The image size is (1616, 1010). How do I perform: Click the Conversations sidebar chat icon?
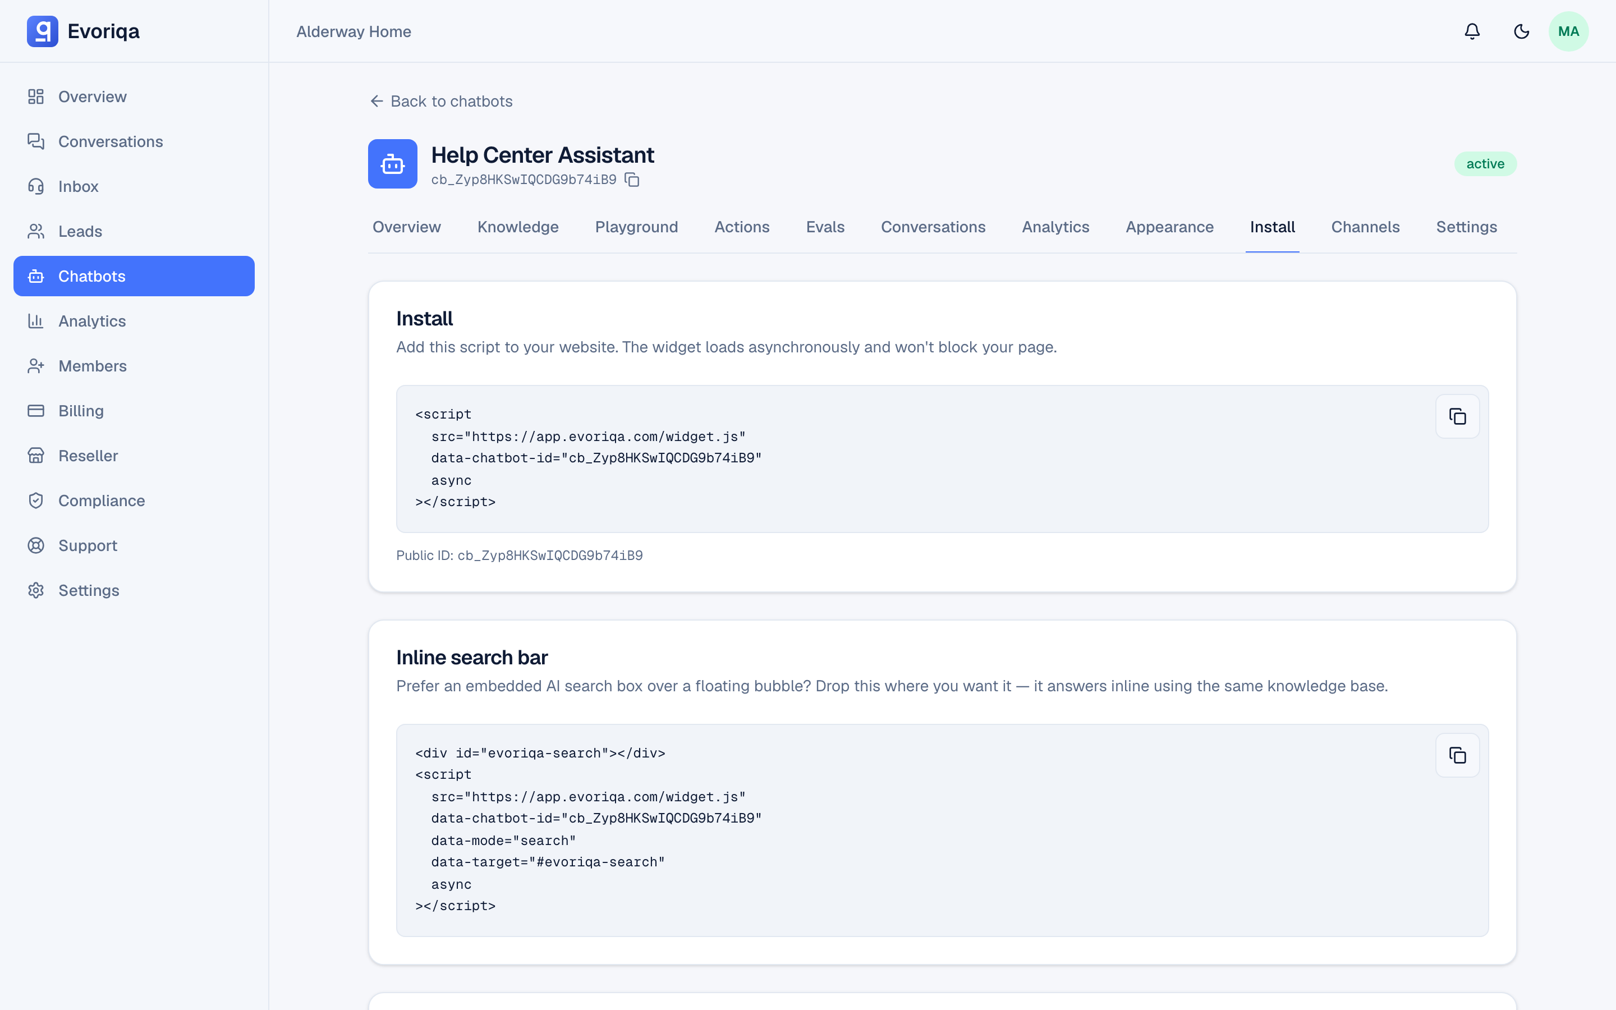(36, 141)
